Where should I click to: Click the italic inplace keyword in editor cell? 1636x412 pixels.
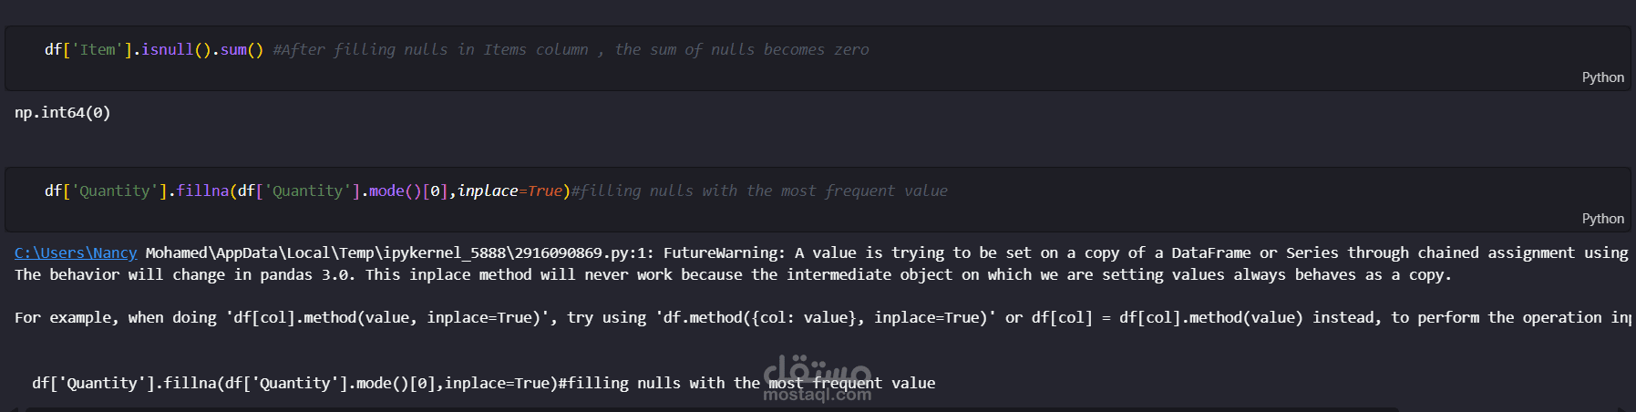[x=487, y=191]
